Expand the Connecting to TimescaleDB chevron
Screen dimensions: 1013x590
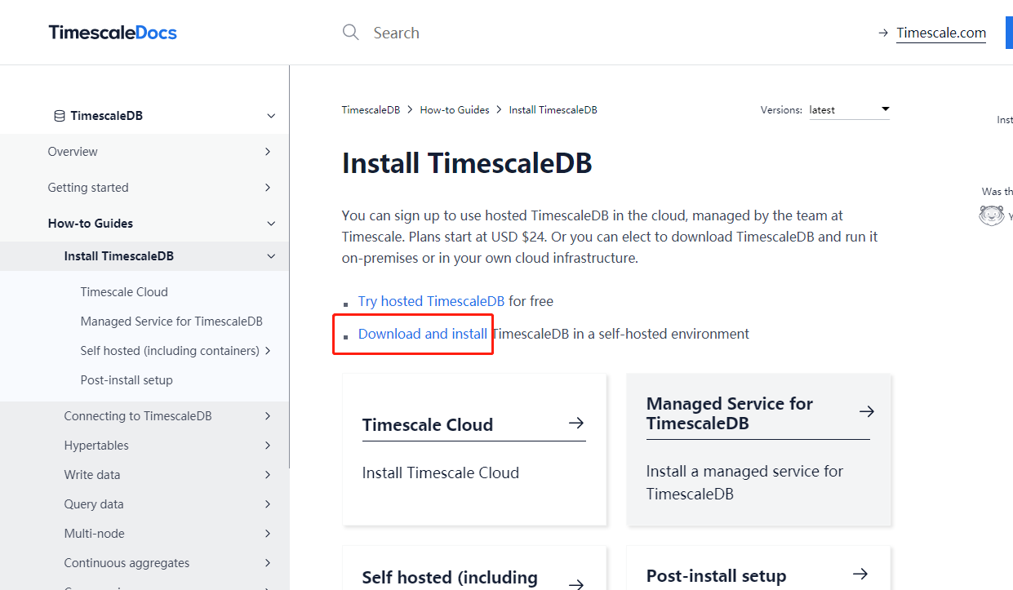click(x=268, y=416)
